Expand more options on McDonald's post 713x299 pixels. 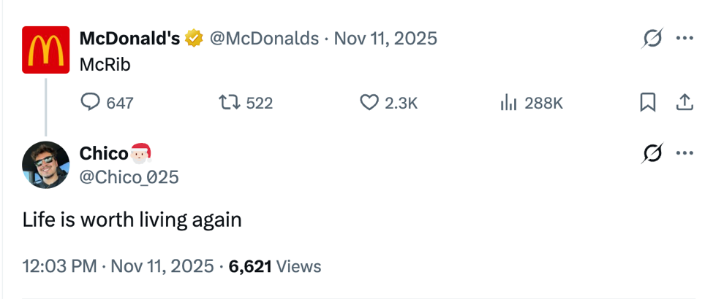point(684,39)
